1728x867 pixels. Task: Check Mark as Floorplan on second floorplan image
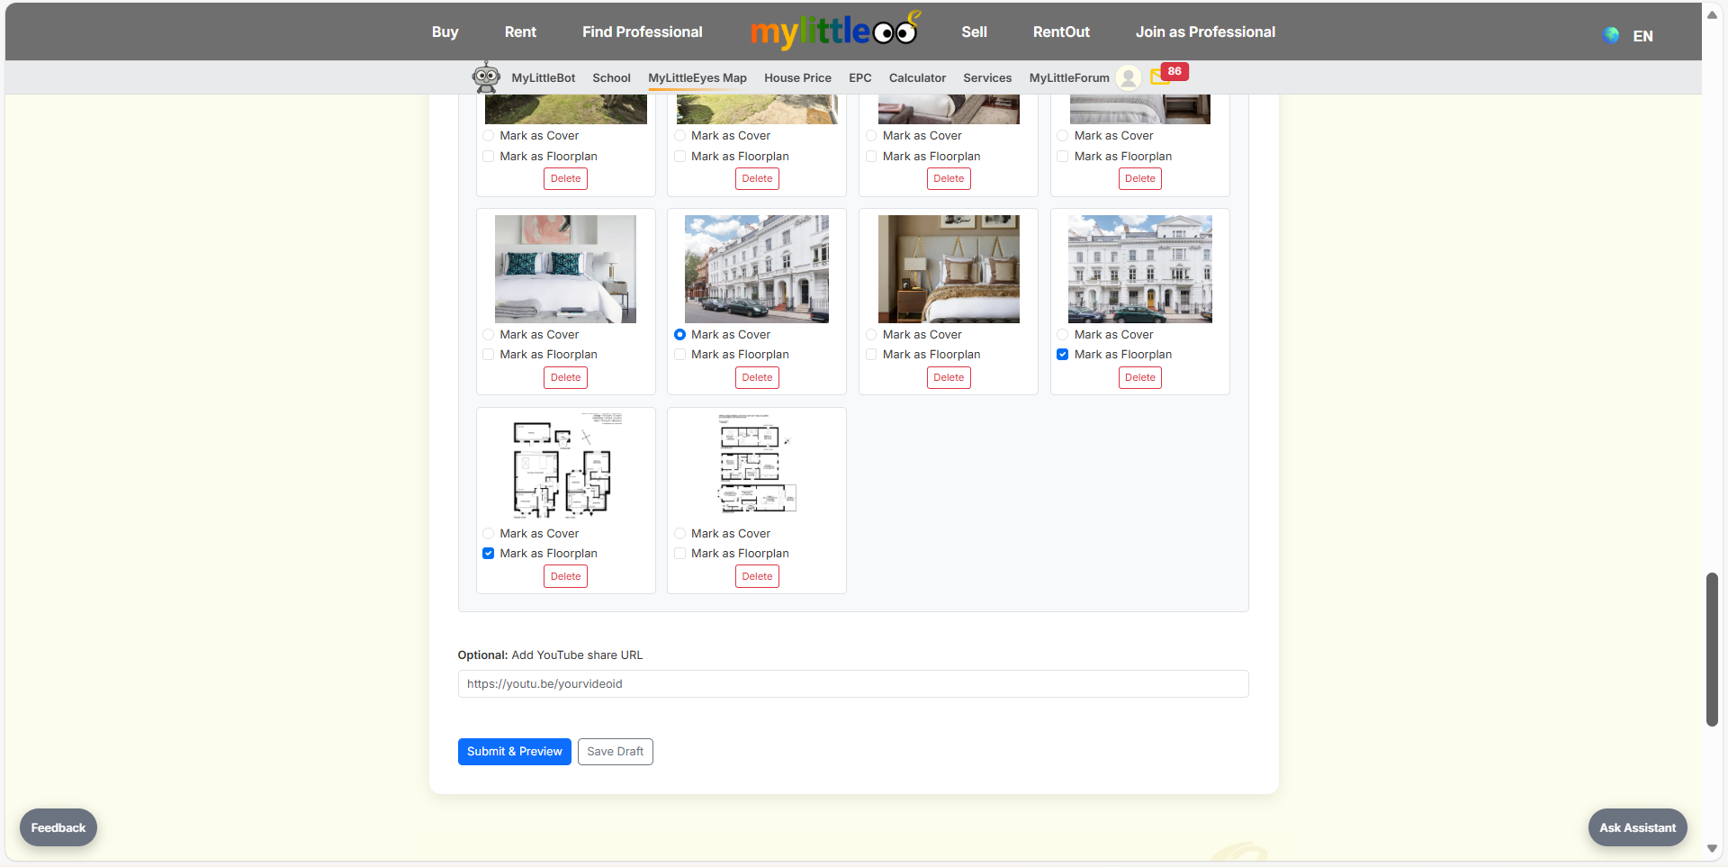coord(680,554)
